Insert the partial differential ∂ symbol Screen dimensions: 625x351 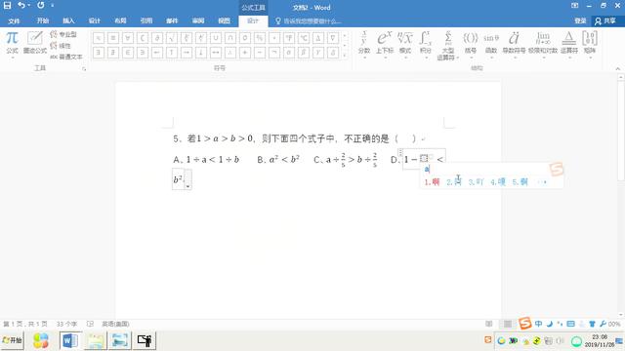tap(157, 38)
